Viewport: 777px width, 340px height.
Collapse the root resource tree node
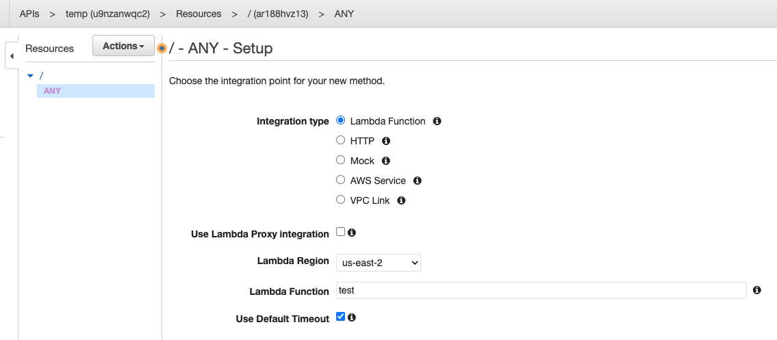(x=30, y=75)
